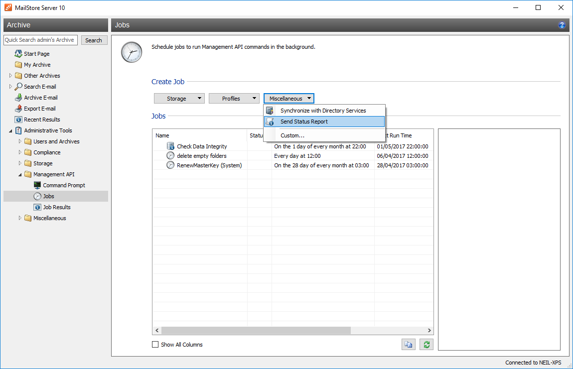Image resolution: width=573 pixels, height=369 pixels.
Task: Click the Export E-mail icon
Action: pyautogui.click(x=18, y=109)
